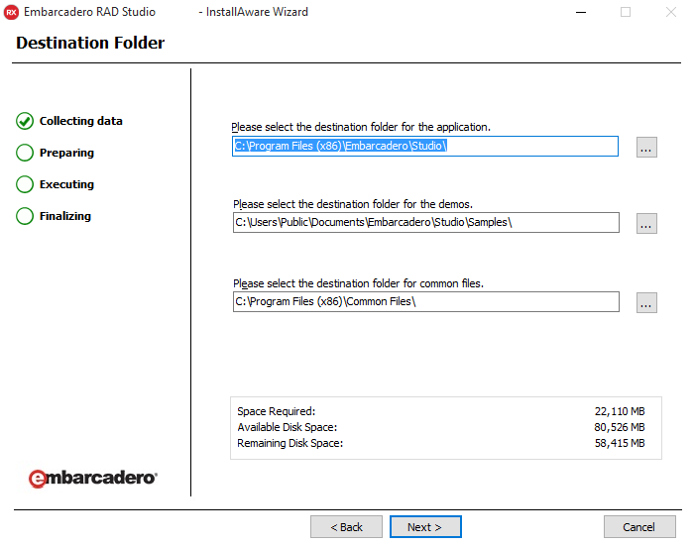This screenshot has width=694, height=546.
Task: Click the '58,415 MB' value
Action: coord(620,443)
